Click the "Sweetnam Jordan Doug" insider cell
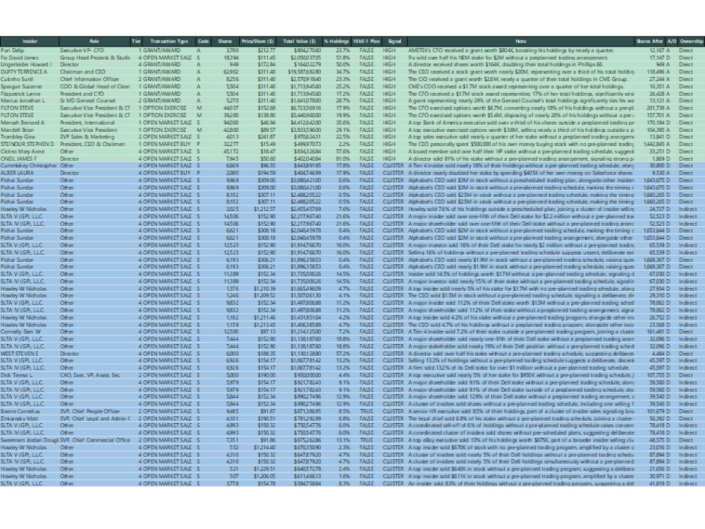 (30, 440)
